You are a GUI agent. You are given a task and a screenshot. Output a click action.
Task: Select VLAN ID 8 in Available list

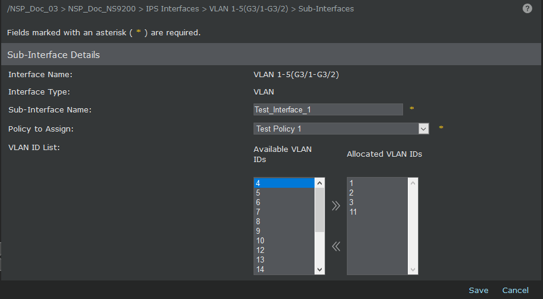tap(284, 221)
